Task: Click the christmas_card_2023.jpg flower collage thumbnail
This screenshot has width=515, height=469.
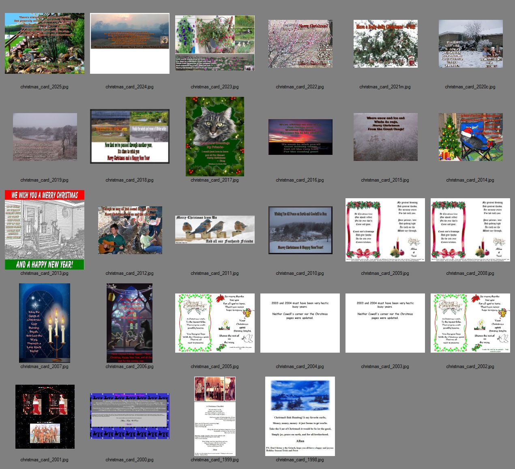Action: (x=215, y=43)
